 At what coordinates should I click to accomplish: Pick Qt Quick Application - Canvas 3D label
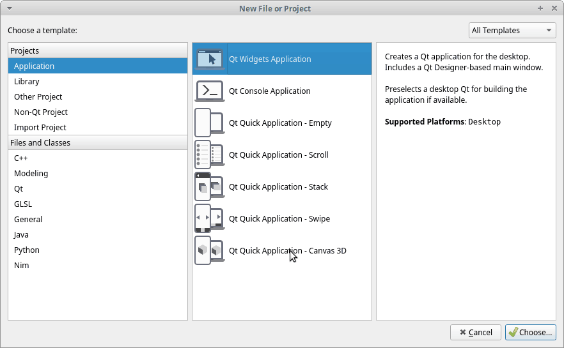287,251
